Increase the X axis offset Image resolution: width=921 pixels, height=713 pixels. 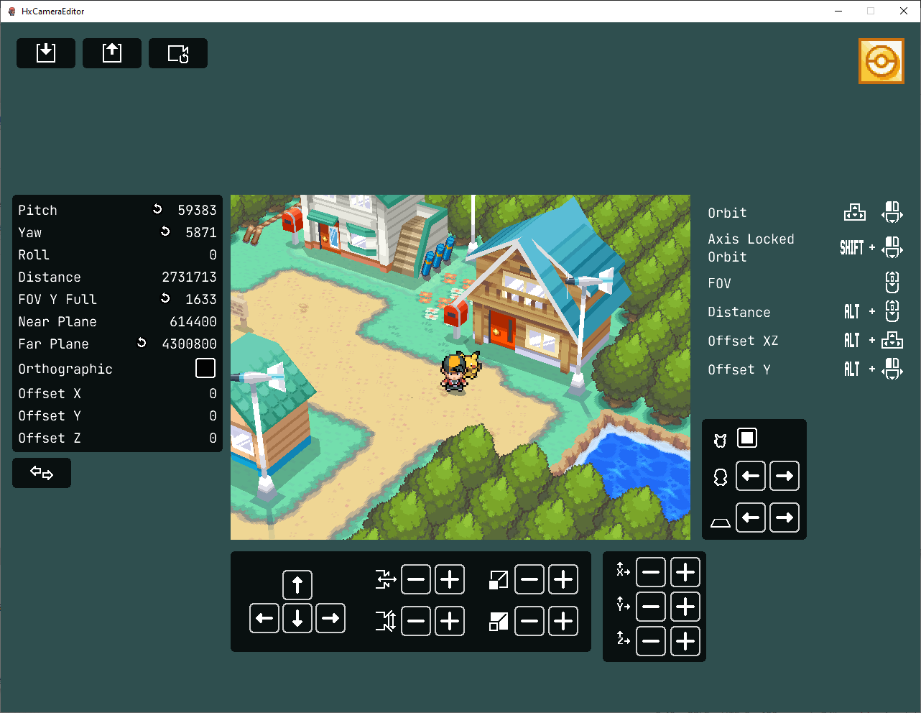coord(685,572)
